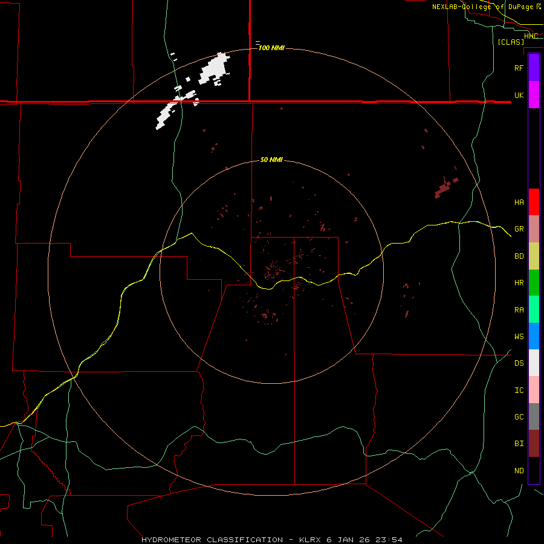Viewport: 544px width, 544px height.
Task: Click the UK legend label
Action: click(x=519, y=95)
